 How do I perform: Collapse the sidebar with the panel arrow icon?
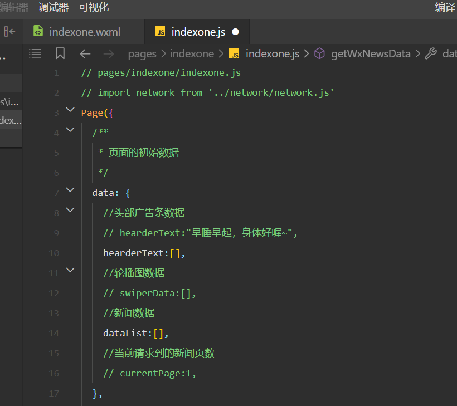9,32
